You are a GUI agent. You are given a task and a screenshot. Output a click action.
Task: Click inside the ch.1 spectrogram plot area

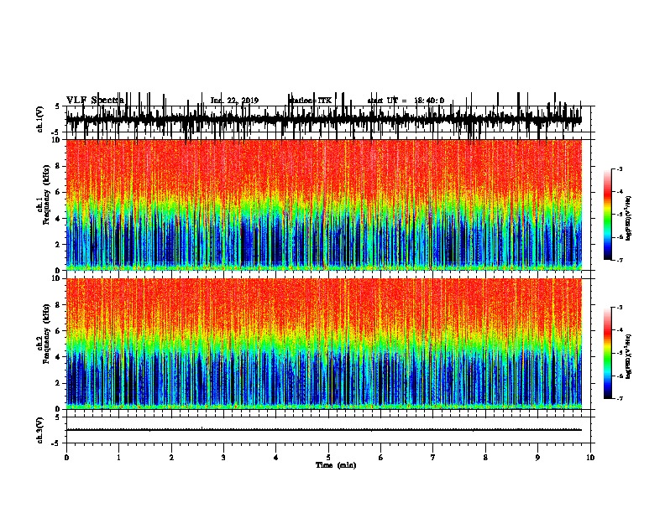pos(323,205)
